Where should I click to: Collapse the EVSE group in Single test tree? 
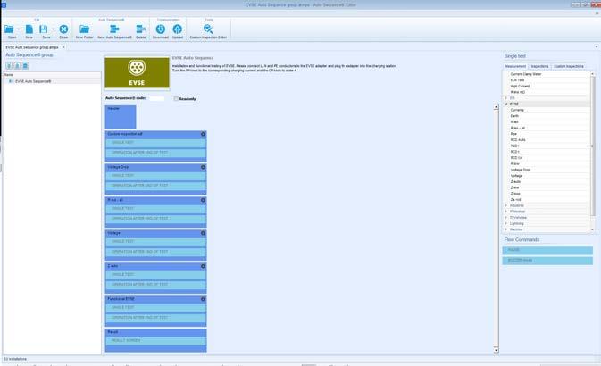tap(506, 104)
